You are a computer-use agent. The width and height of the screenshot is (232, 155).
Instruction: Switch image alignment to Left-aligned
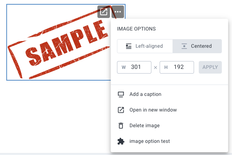[x=145, y=46]
